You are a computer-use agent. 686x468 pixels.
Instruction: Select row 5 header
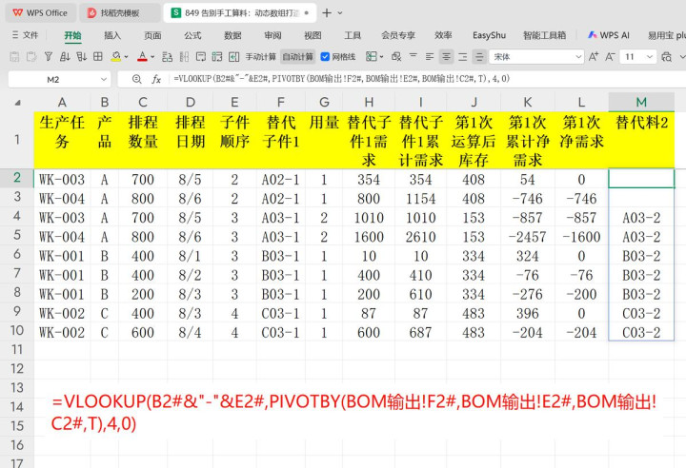point(17,235)
